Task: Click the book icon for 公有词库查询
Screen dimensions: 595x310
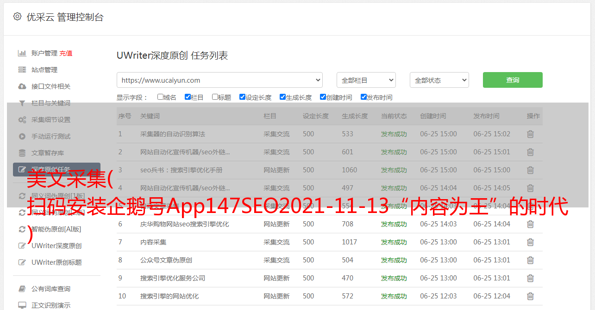Action: (22, 289)
